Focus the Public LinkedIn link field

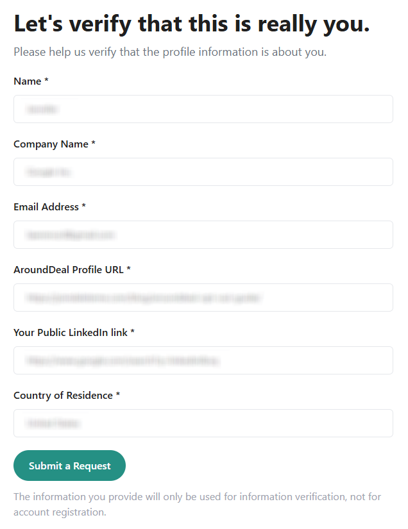coord(203,360)
